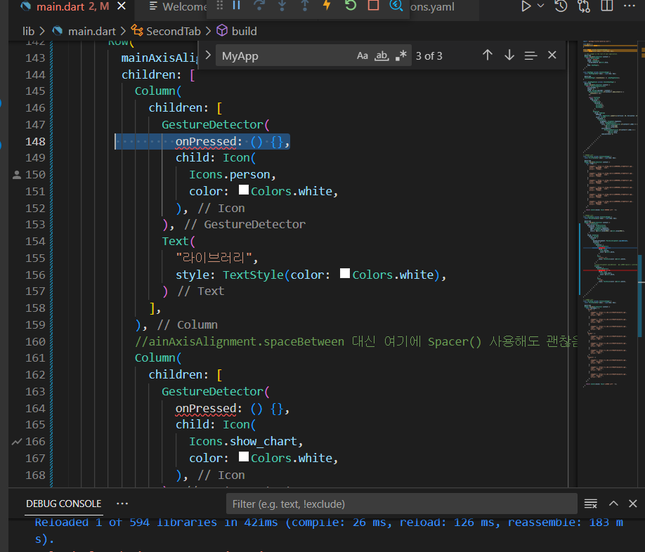
Task: Go to previous find match
Action: (x=488, y=55)
